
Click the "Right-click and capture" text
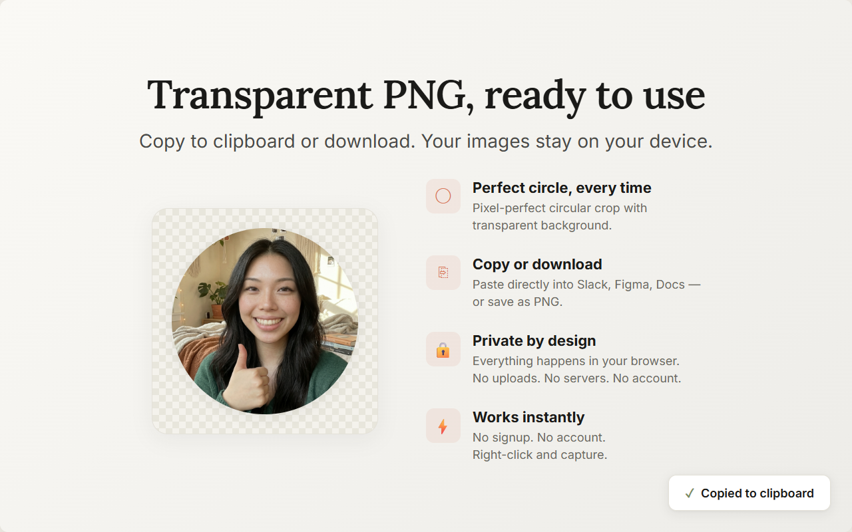pyautogui.click(x=539, y=455)
